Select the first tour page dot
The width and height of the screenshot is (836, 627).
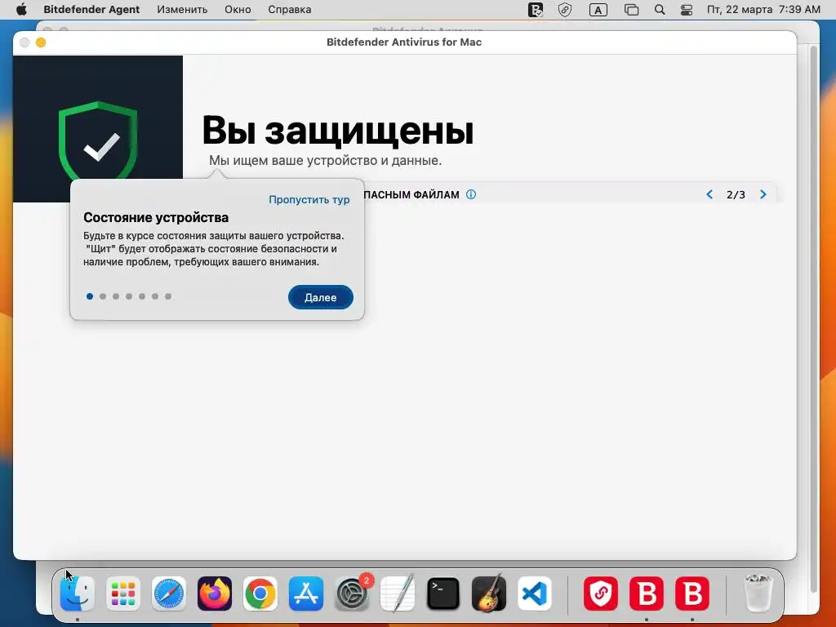click(x=90, y=296)
